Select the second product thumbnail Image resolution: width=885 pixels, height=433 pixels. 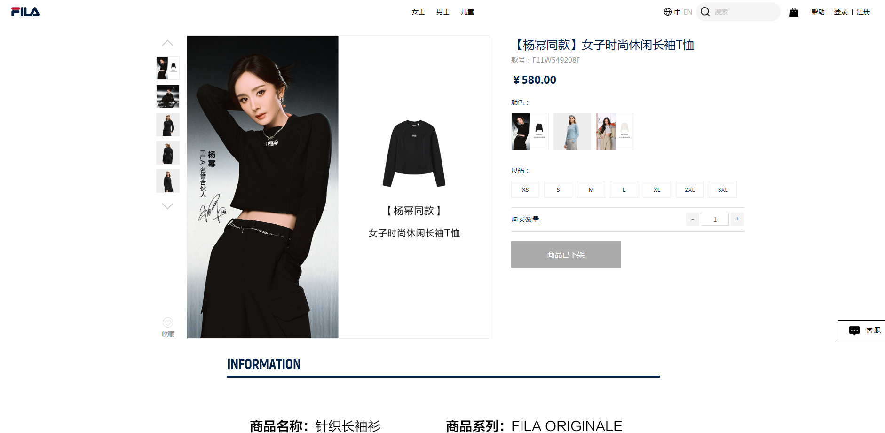click(x=168, y=96)
